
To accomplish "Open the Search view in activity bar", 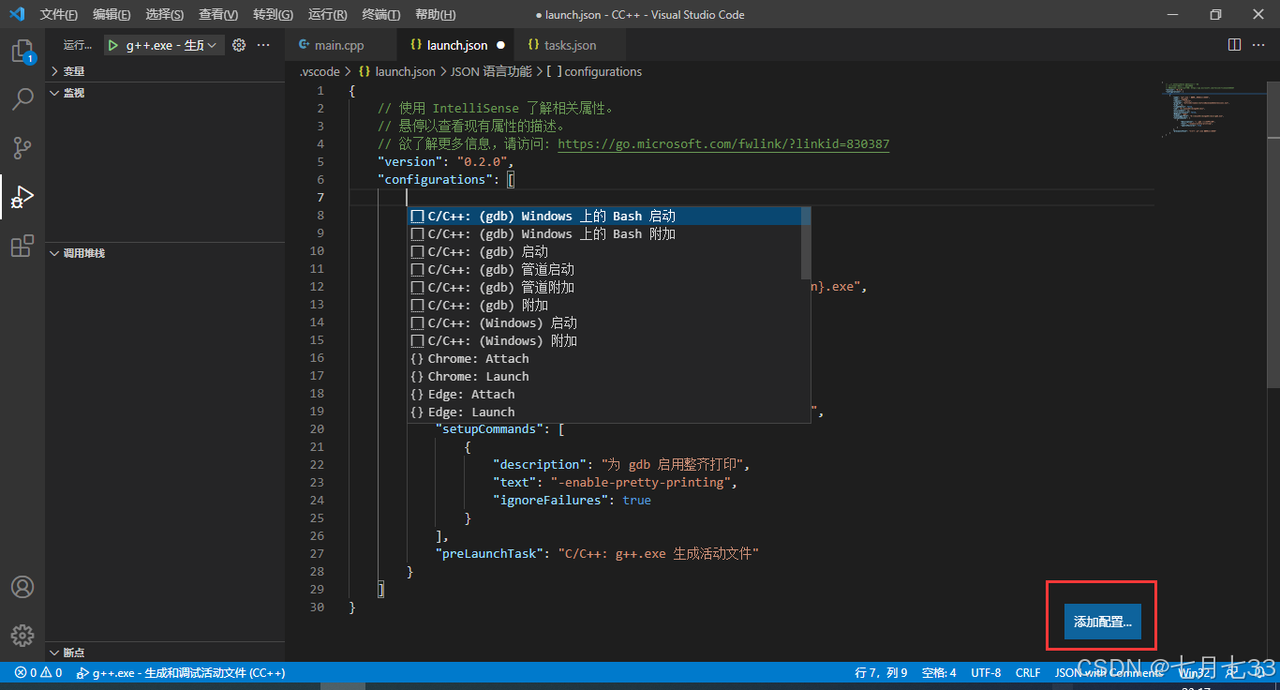I will pos(22,99).
